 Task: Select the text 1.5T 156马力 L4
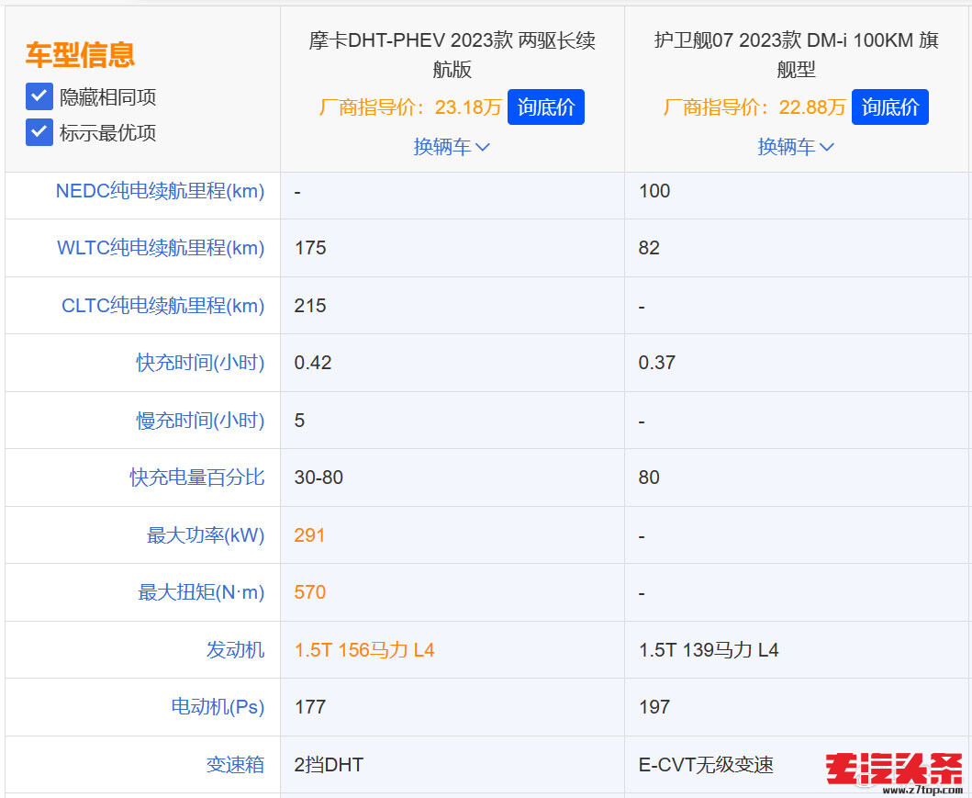[364, 650]
